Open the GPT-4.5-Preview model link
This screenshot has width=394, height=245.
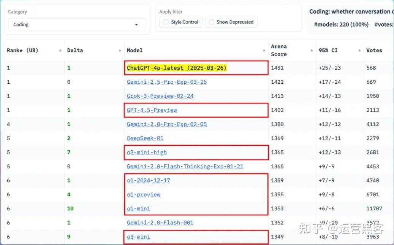tap(152, 110)
